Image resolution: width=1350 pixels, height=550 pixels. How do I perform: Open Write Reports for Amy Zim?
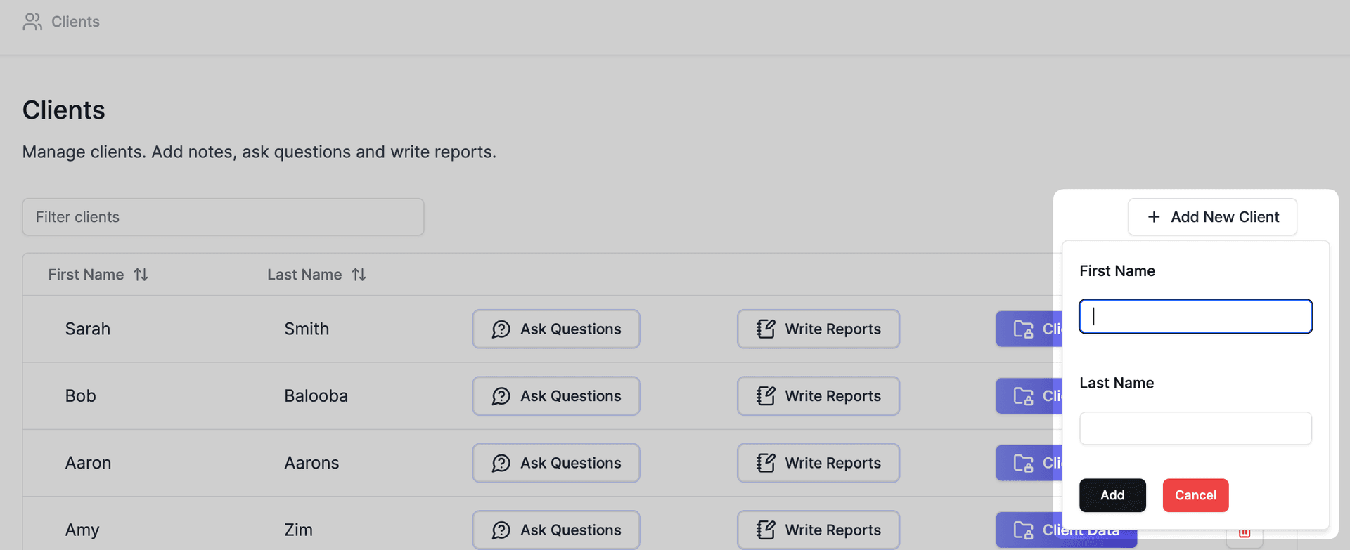click(x=818, y=530)
